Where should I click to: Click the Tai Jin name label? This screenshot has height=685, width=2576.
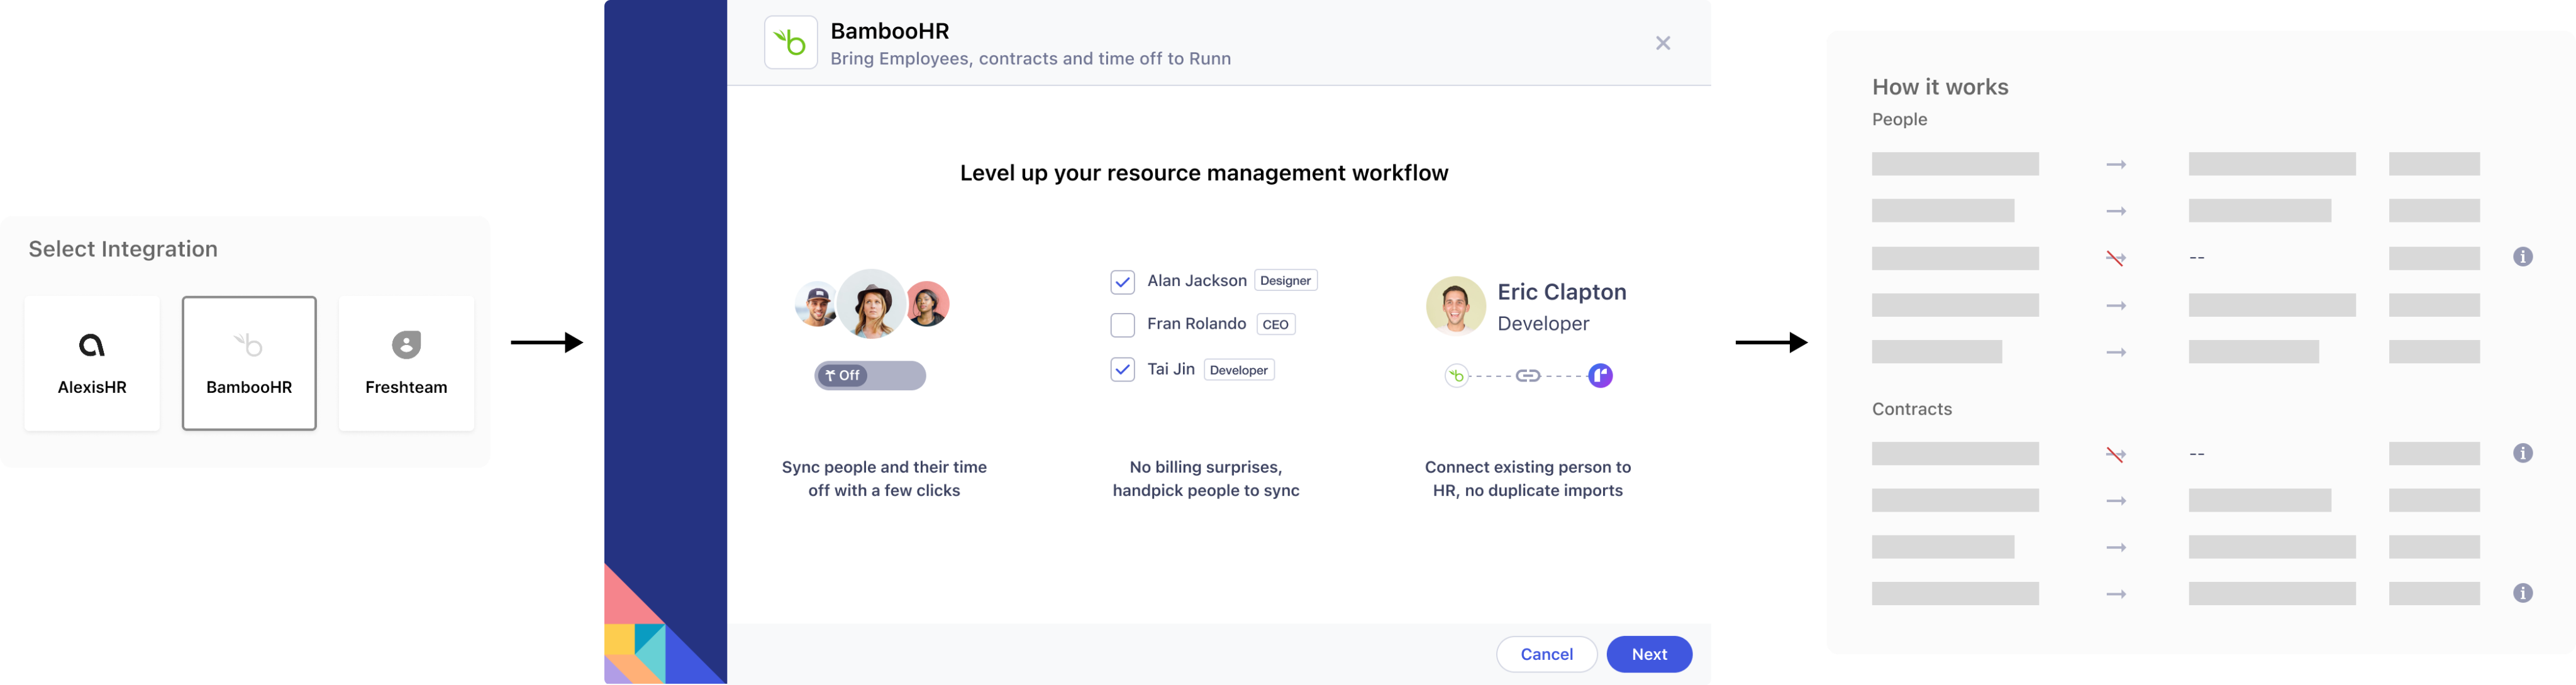point(1171,370)
